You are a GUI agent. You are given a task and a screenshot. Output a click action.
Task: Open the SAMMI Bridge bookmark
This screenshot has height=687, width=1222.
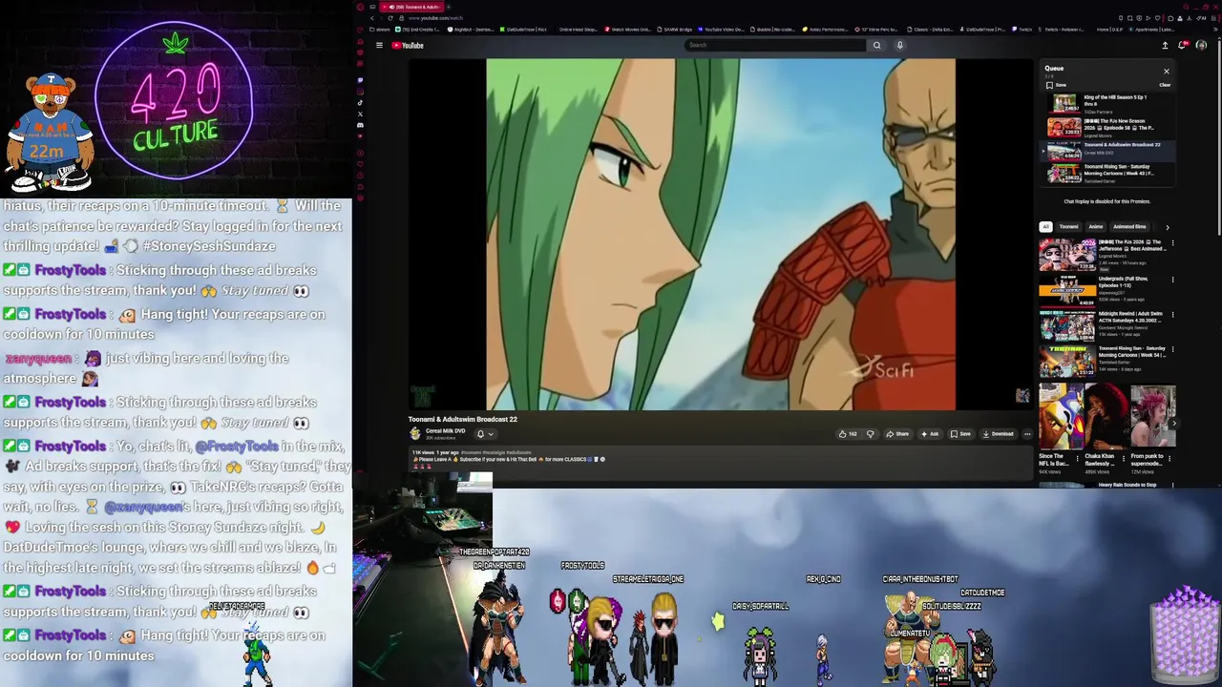[674, 30]
